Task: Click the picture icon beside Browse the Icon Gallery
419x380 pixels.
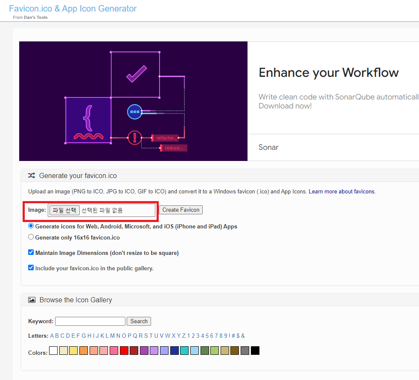Action: pos(32,300)
